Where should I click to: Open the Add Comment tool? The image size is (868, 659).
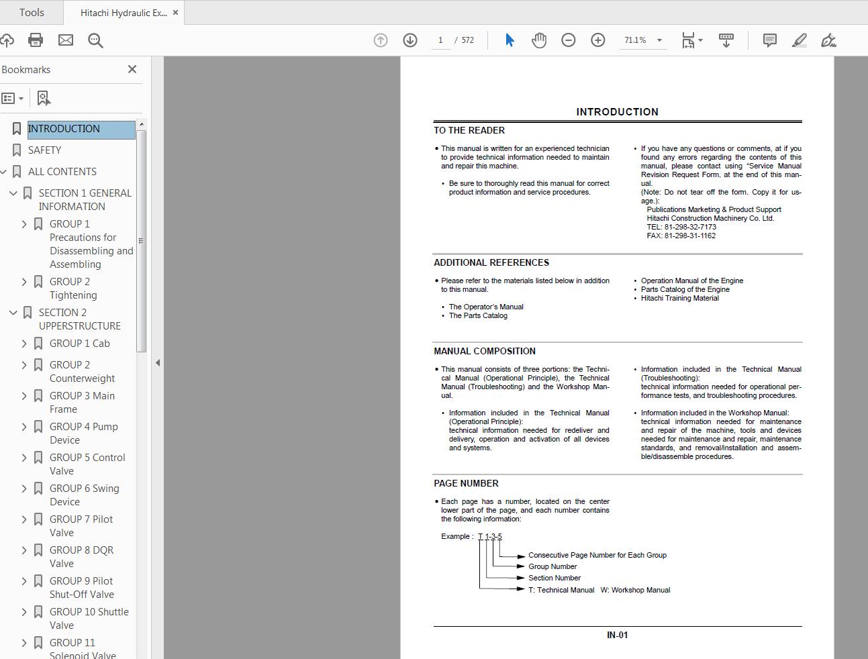(769, 40)
